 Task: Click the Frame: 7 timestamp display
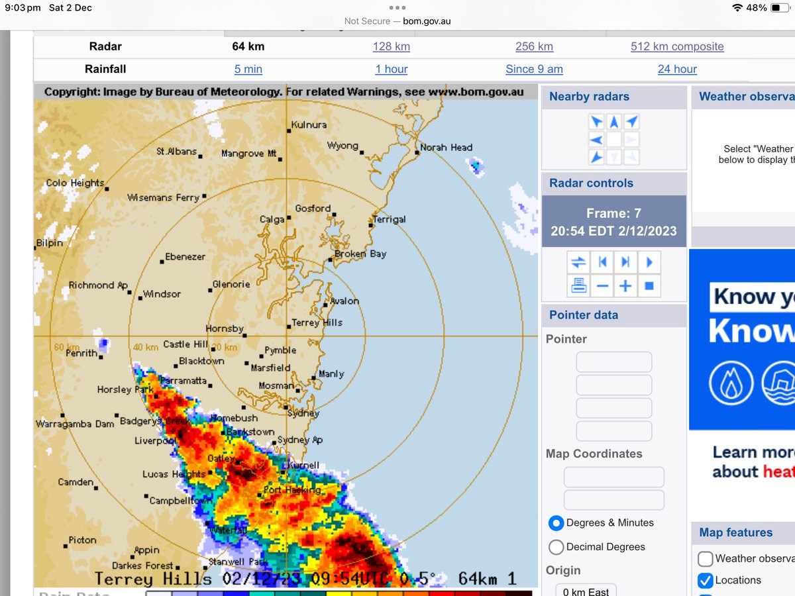(614, 222)
